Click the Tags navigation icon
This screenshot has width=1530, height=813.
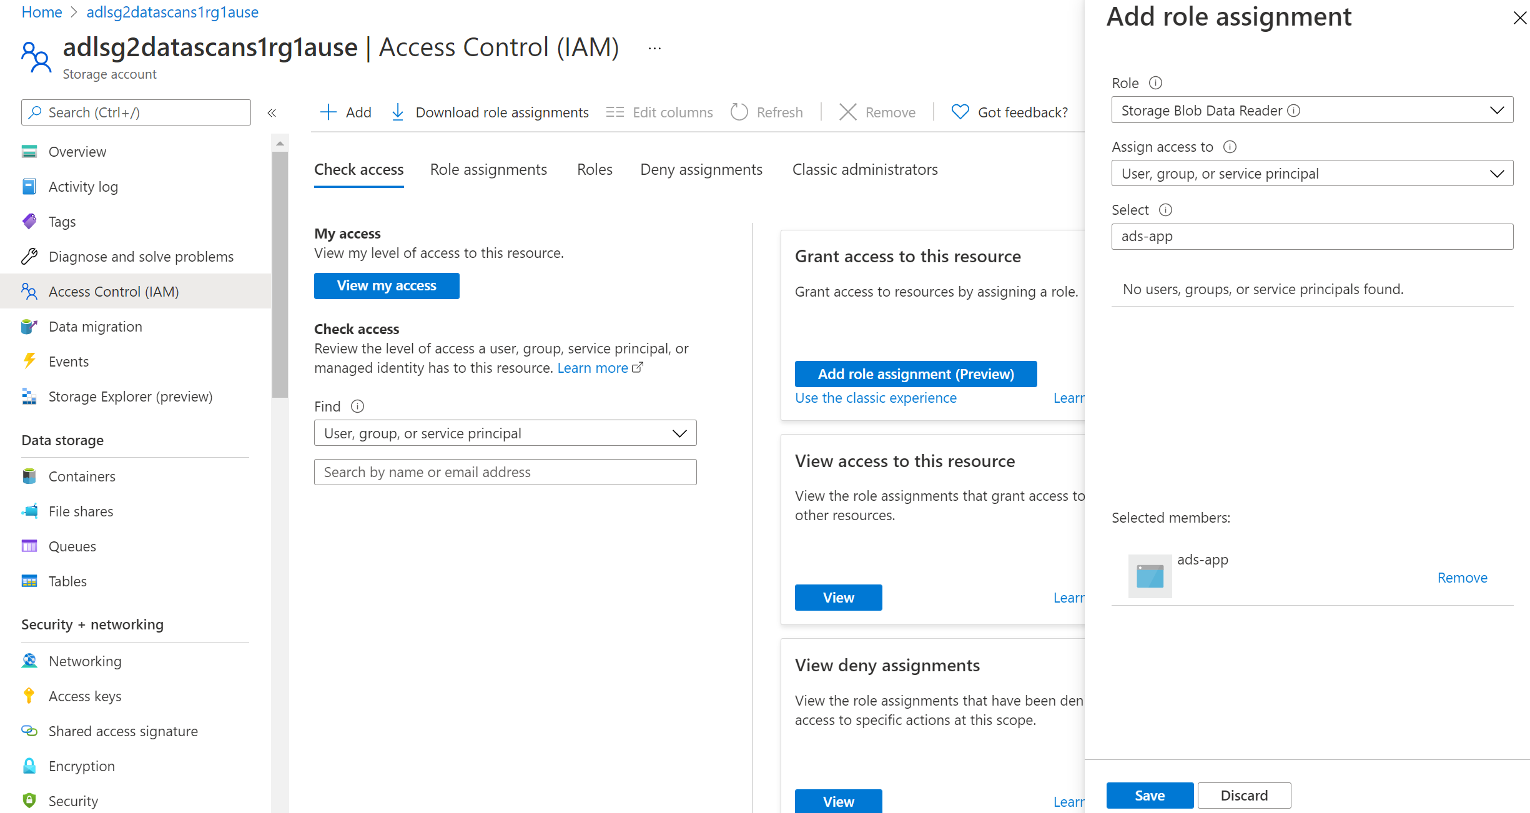(x=31, y=222)
